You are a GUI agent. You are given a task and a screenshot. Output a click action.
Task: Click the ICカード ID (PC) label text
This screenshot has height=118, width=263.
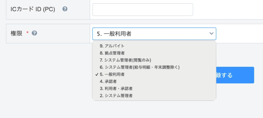(x=33, y=9)
